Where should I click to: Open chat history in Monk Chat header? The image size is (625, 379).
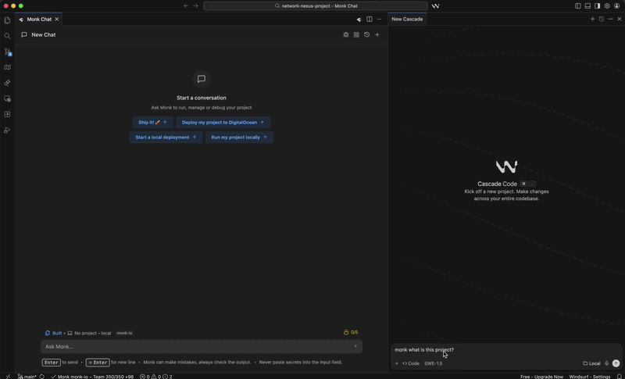(366, 34)
